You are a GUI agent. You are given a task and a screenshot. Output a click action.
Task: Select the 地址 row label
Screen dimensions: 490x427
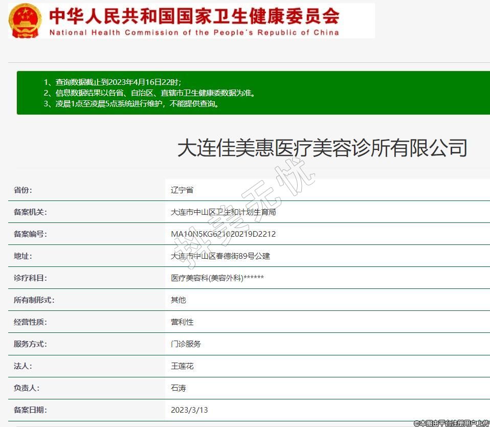pyautogui.click(x=23, y=256)
